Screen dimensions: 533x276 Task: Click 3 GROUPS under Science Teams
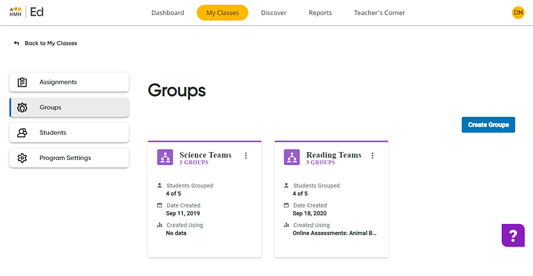[194, 162]
